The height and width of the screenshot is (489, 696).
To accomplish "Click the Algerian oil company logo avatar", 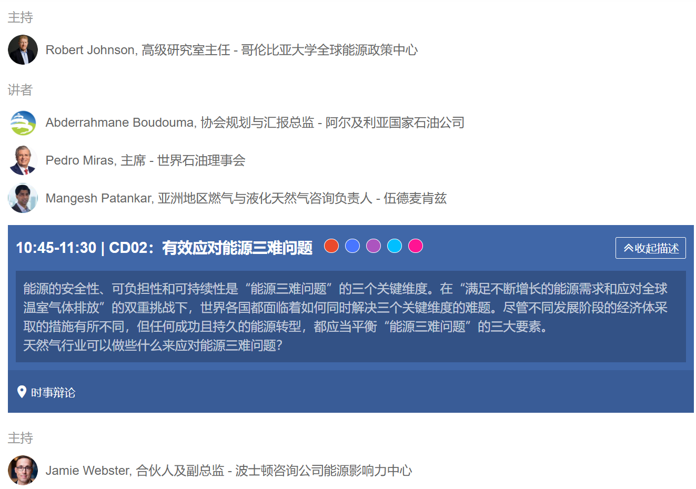I will coord(23,123).
